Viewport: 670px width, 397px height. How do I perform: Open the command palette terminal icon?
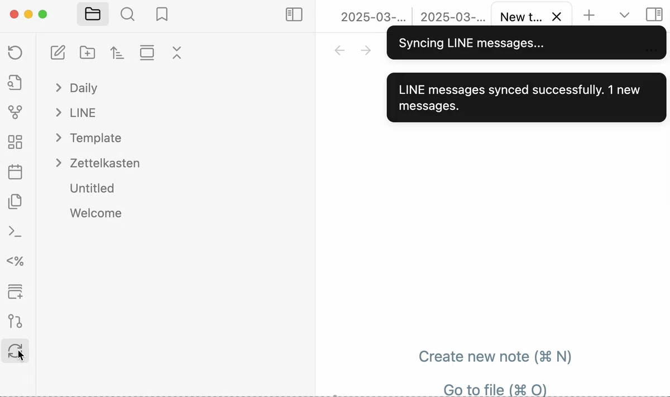click(15, 231)
